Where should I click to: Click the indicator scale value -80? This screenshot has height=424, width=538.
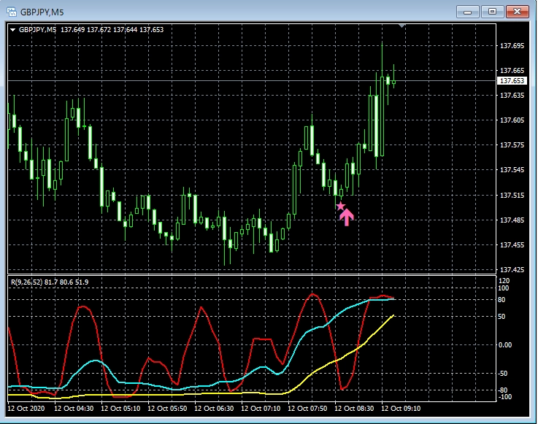(x=503, y=390)
